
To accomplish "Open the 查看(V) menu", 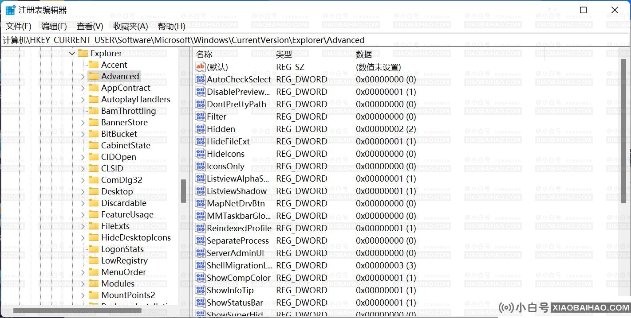I will pyautogui.click(x=90, y=26).
